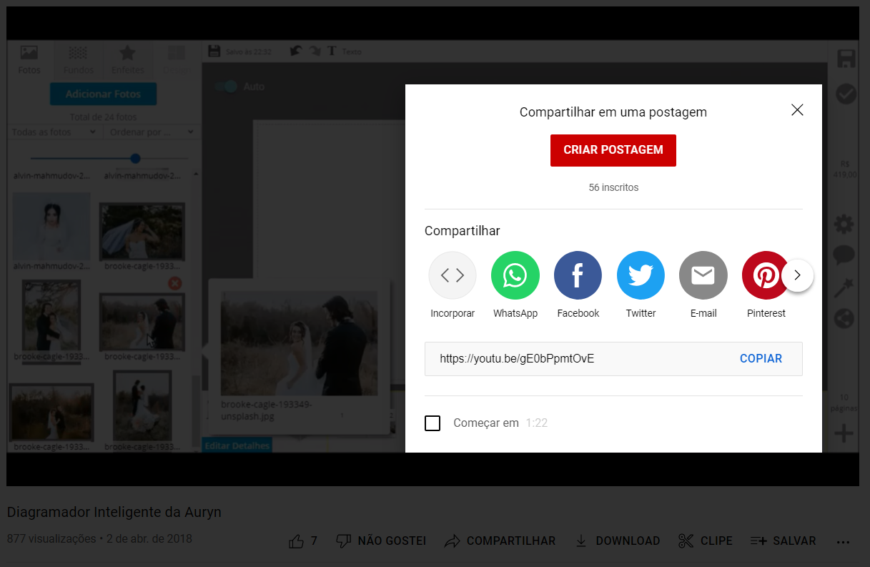Click Editar Detalhes button in video
Viewport: 870px width, 567px height.
[237, 445]
